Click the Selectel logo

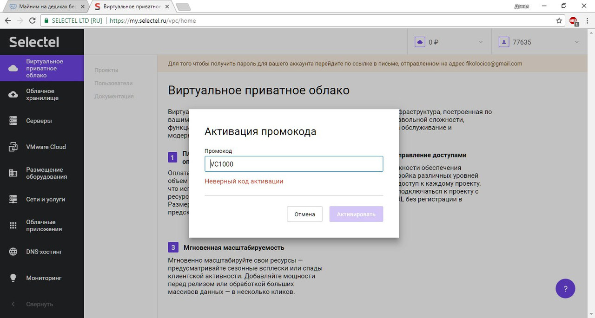[34, 42]
